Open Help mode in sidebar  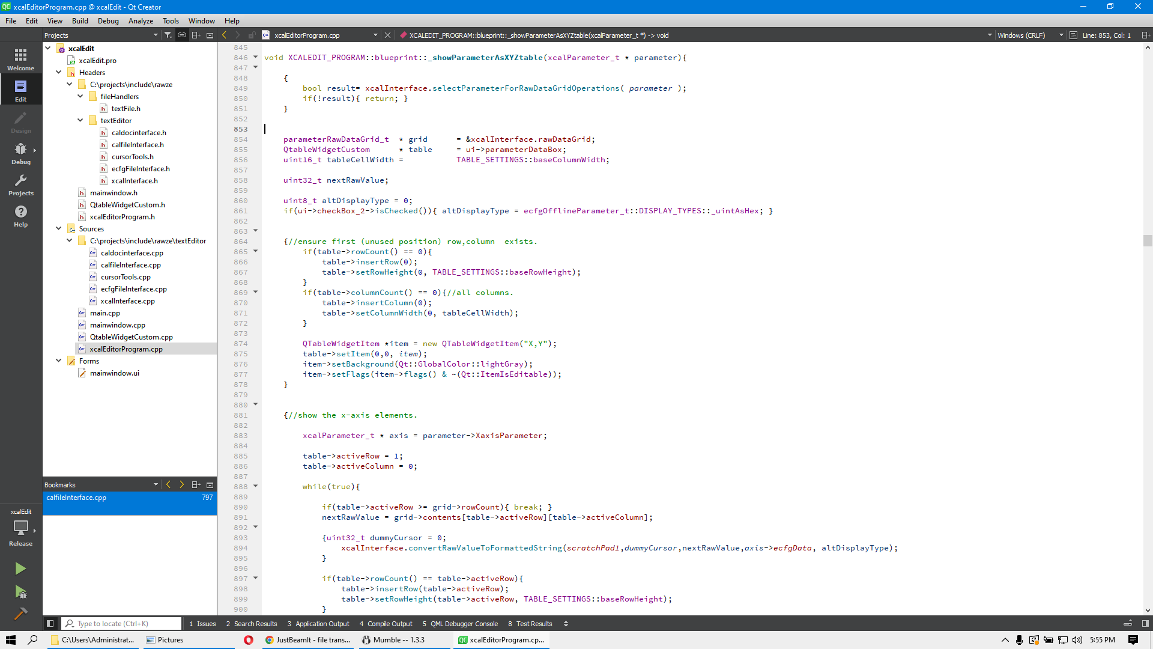click(20, 216)
